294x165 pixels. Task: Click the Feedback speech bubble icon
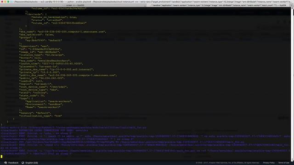[x=6, y=163]
